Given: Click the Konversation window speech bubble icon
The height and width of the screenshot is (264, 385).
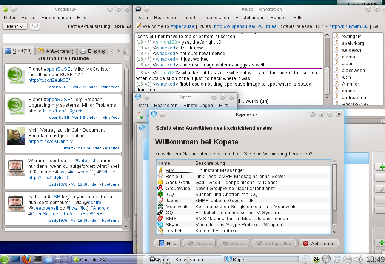Looking at the screenshot, I should [138, 9].
